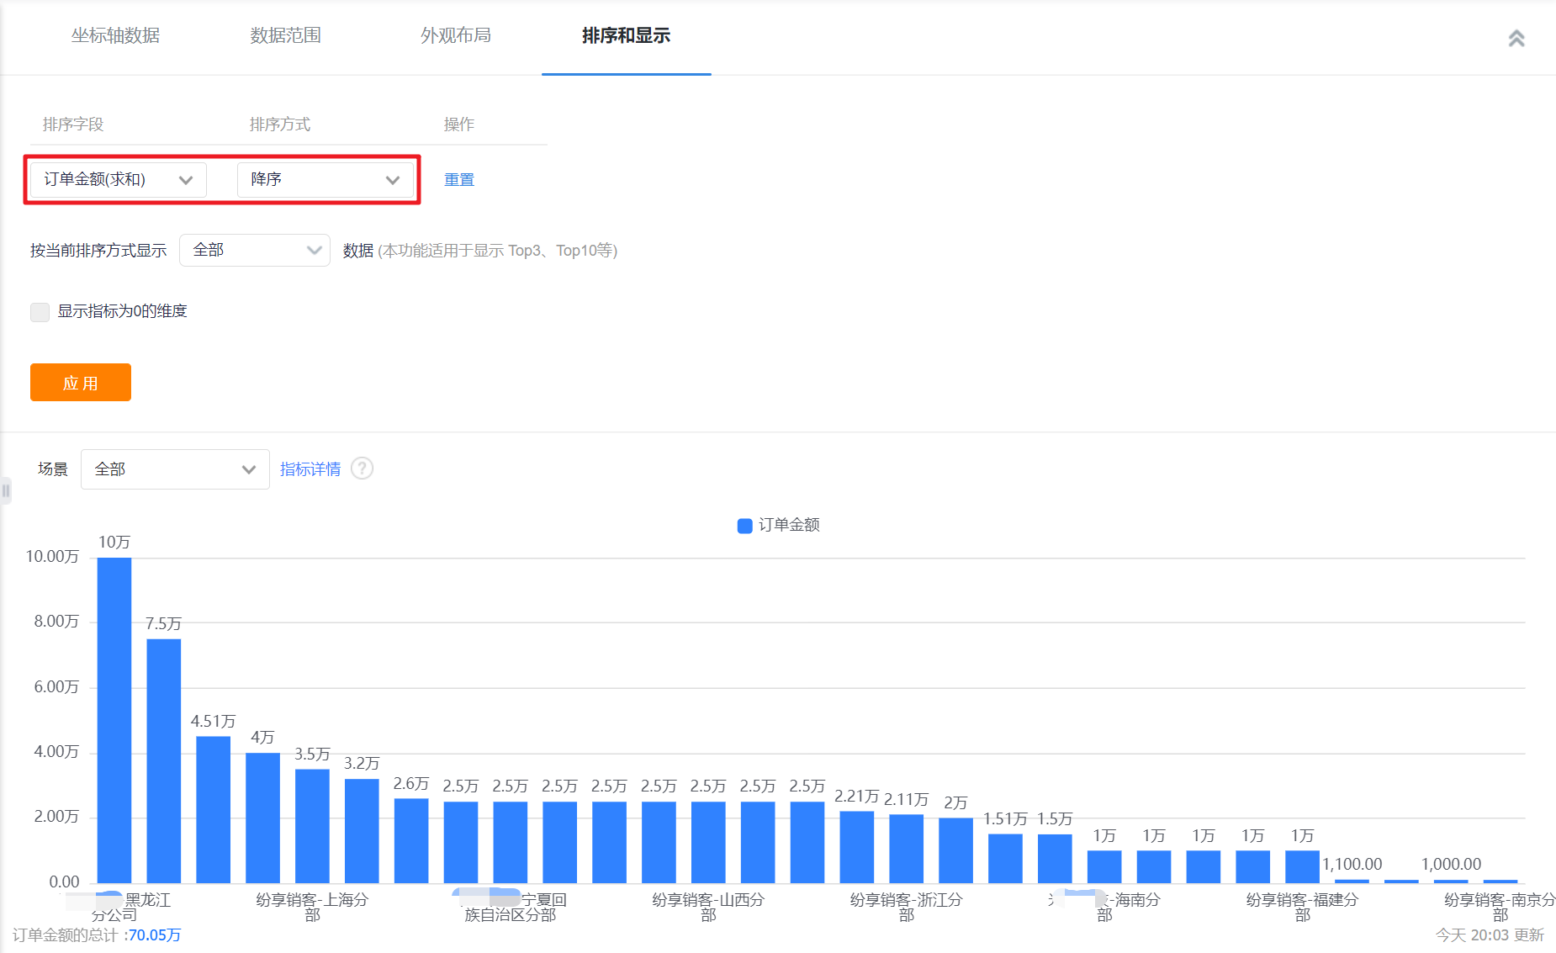Screen dimensions: 1556x953
Task: Click the 4.51万 bar in the chart
Action: (x=214, y=809)
